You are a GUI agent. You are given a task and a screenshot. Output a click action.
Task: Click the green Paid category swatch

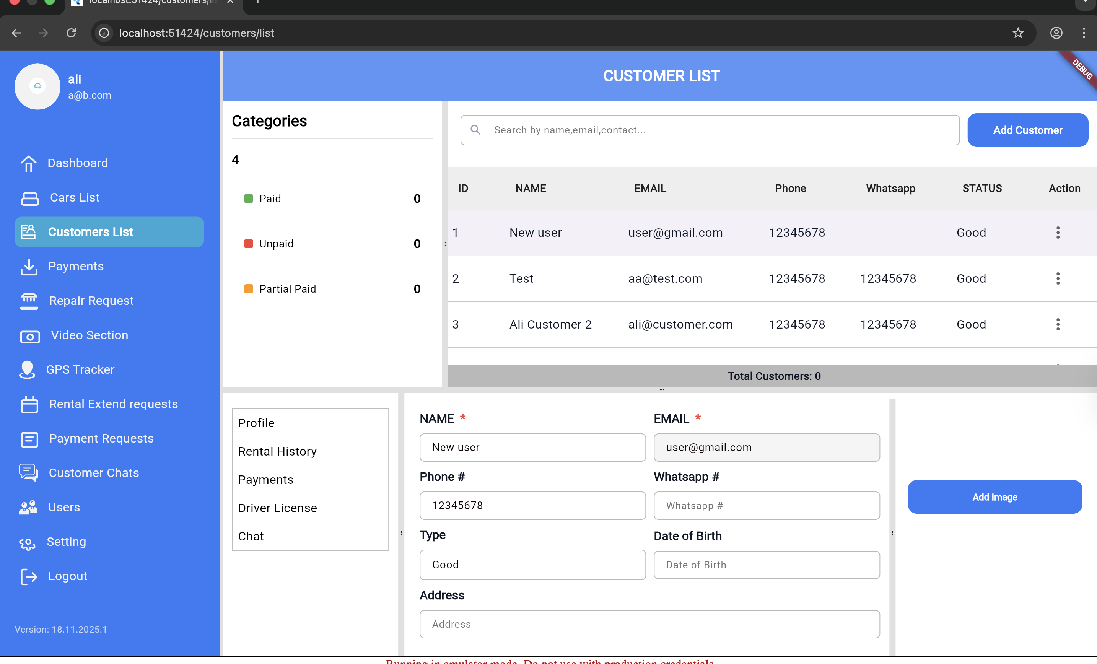pyautogui.click(x=248, y=199)
